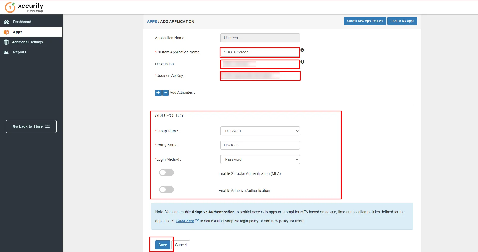
Task: Click the Application Name field showing Uscreen
Action: click(260, 38)
